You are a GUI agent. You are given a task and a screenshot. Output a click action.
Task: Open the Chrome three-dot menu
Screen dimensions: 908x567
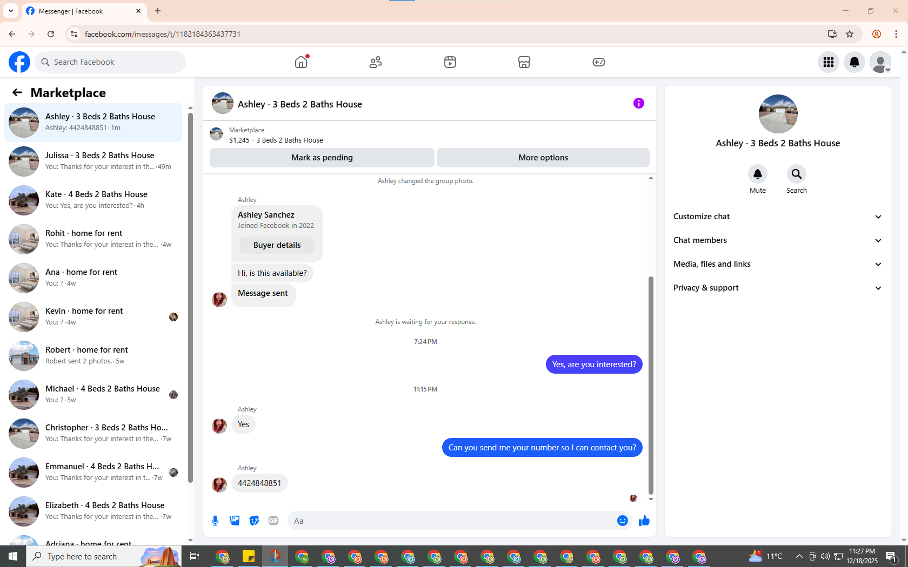point(896,34)
